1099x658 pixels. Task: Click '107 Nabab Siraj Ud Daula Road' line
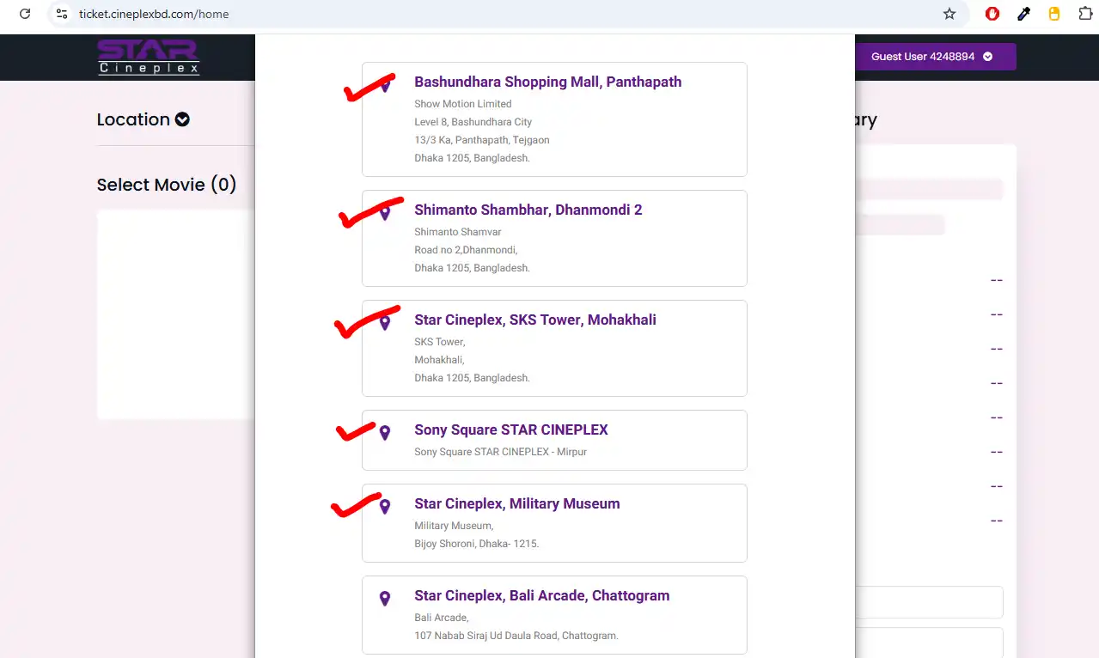516,636
